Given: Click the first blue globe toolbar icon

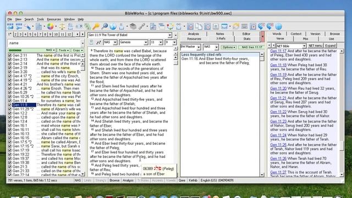Looking at the screenshot, I should (x=113, y=26).
